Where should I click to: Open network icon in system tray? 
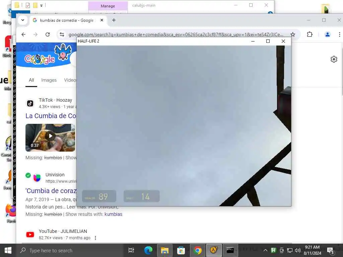[x=290, y=250]
